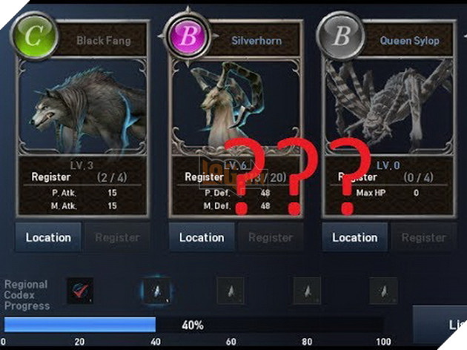Open Location for Queen Sylop

[x=355, y=237]
